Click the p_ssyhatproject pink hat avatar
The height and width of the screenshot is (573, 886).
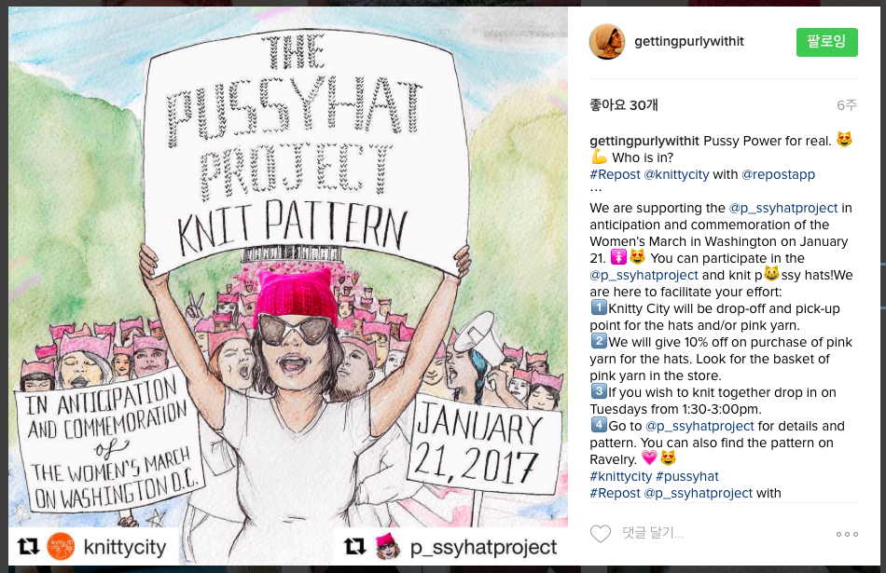pyautogui.click(x=388, y=547)
